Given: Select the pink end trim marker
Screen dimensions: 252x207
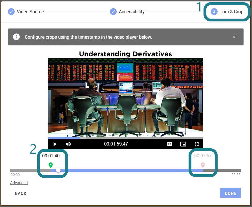Looking at the screenshot, I should click(x=203, y=165).
